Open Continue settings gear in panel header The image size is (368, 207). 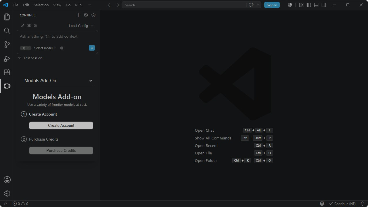(x=93, y=15)
